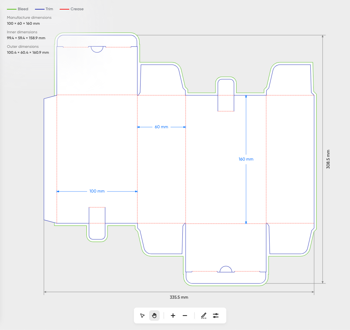This screenshot has height=330, width=350.
Task: Zoom in with the plus icon
Action: [173, 315]
